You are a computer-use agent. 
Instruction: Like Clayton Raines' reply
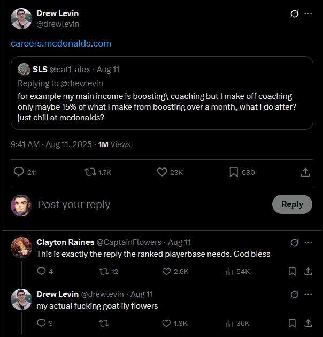166,272
